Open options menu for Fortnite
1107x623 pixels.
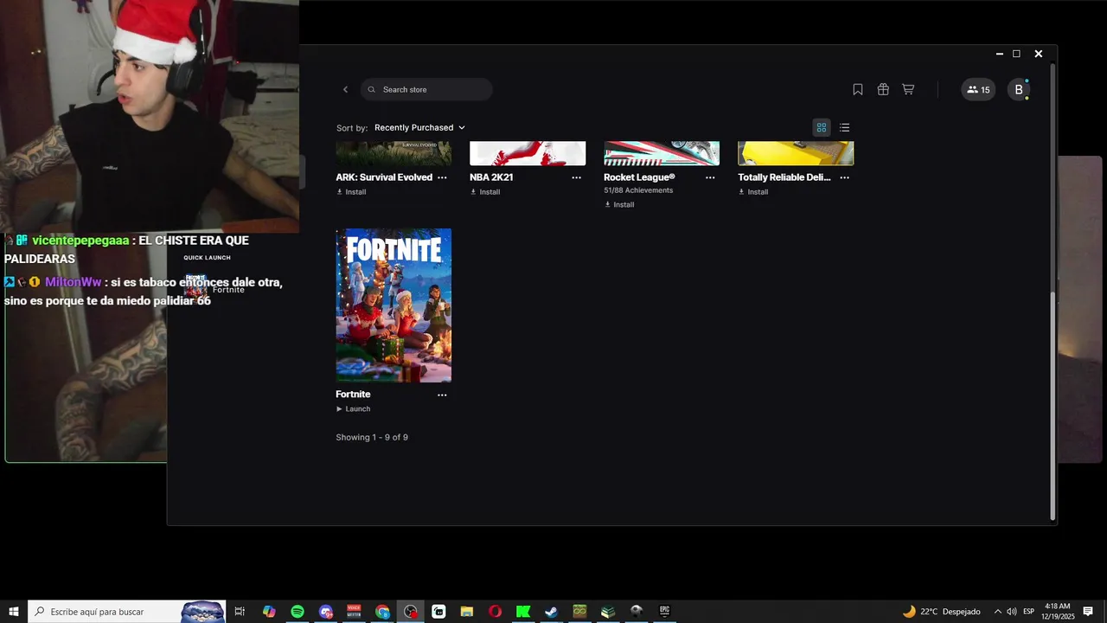pyautogui.click(x=442, y=395)
